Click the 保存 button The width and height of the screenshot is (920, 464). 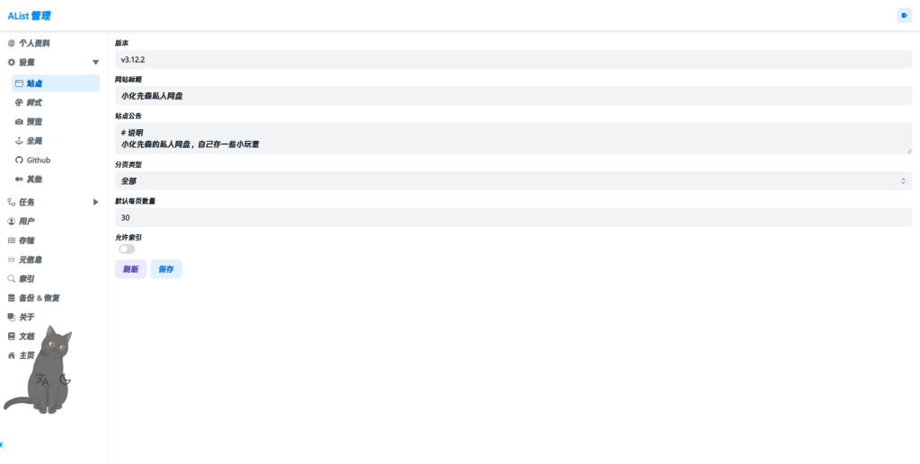166,269
